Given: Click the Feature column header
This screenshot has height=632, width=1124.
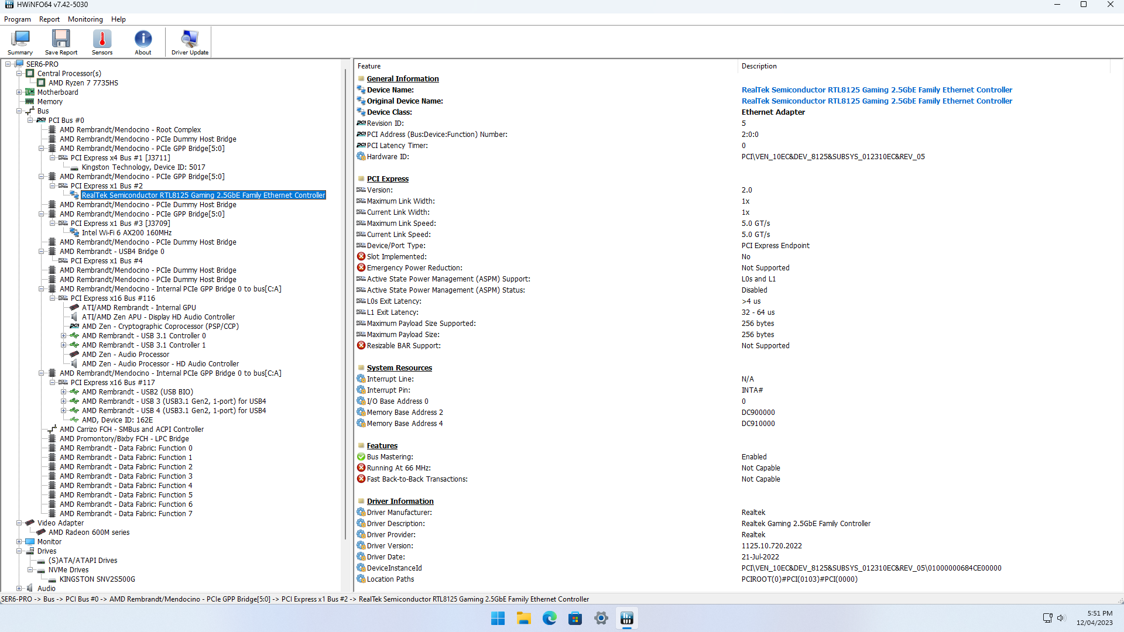Looking at the screenshot, I should tap(546, 66).
